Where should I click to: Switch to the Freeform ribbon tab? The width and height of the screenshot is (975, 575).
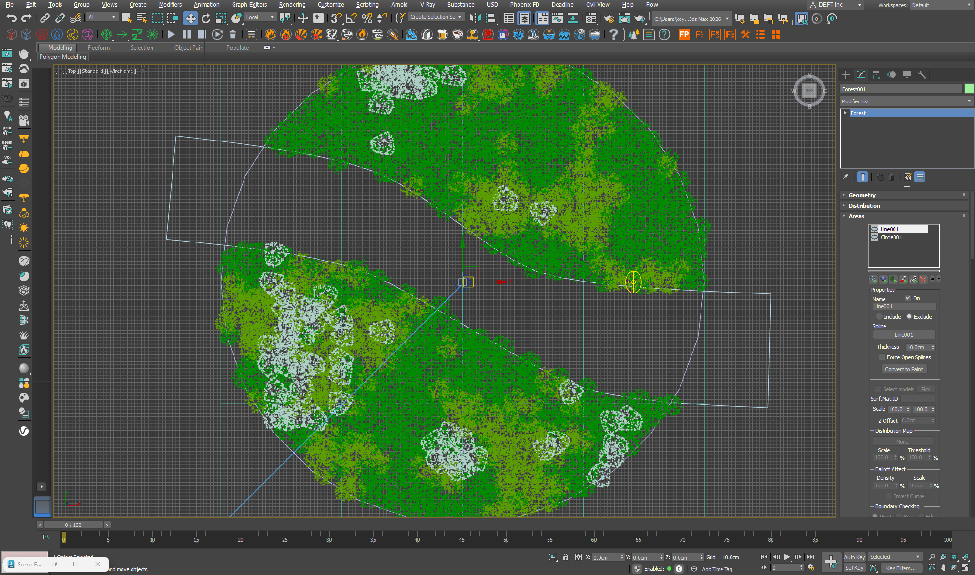[x=98, y=48]
